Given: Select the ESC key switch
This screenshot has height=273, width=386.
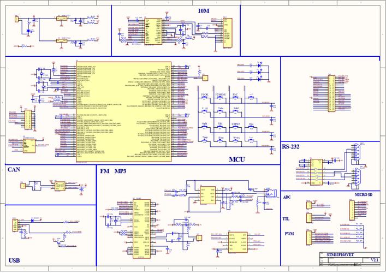Looking at the screenshot, I should coord(235,98).
